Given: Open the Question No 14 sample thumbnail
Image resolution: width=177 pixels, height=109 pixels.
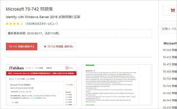Looking at the screenshot, I should [117, 85].
